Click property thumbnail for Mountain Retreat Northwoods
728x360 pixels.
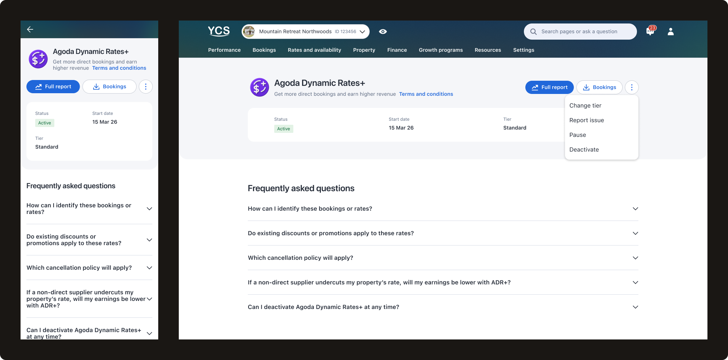pyautogui.click(x=249, y=32)
